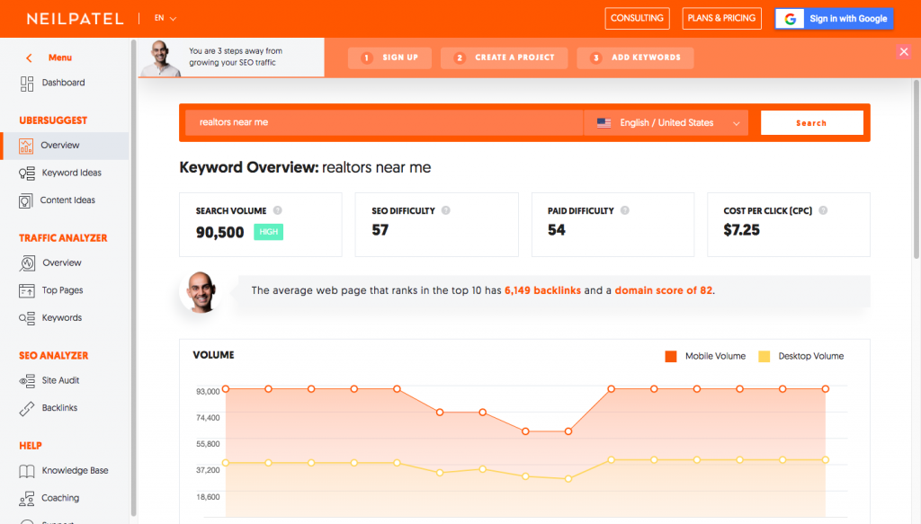This screenshot has width=921, height=524.
Task: Click the orange Search button
Action: [x=812, y=123]
